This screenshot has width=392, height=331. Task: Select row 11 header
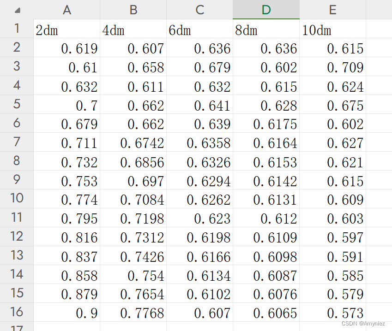17,218
